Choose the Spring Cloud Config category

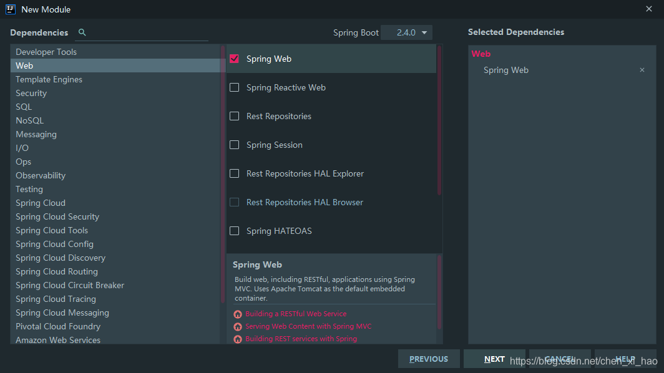(x=115, y=244)
